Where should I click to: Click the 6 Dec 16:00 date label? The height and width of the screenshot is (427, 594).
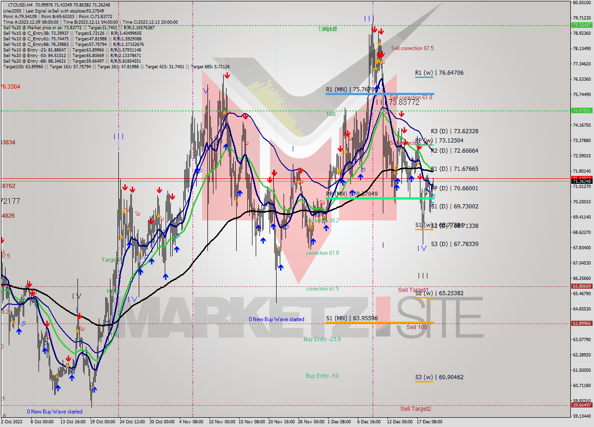pyautogui.click(x=369, y=422)
